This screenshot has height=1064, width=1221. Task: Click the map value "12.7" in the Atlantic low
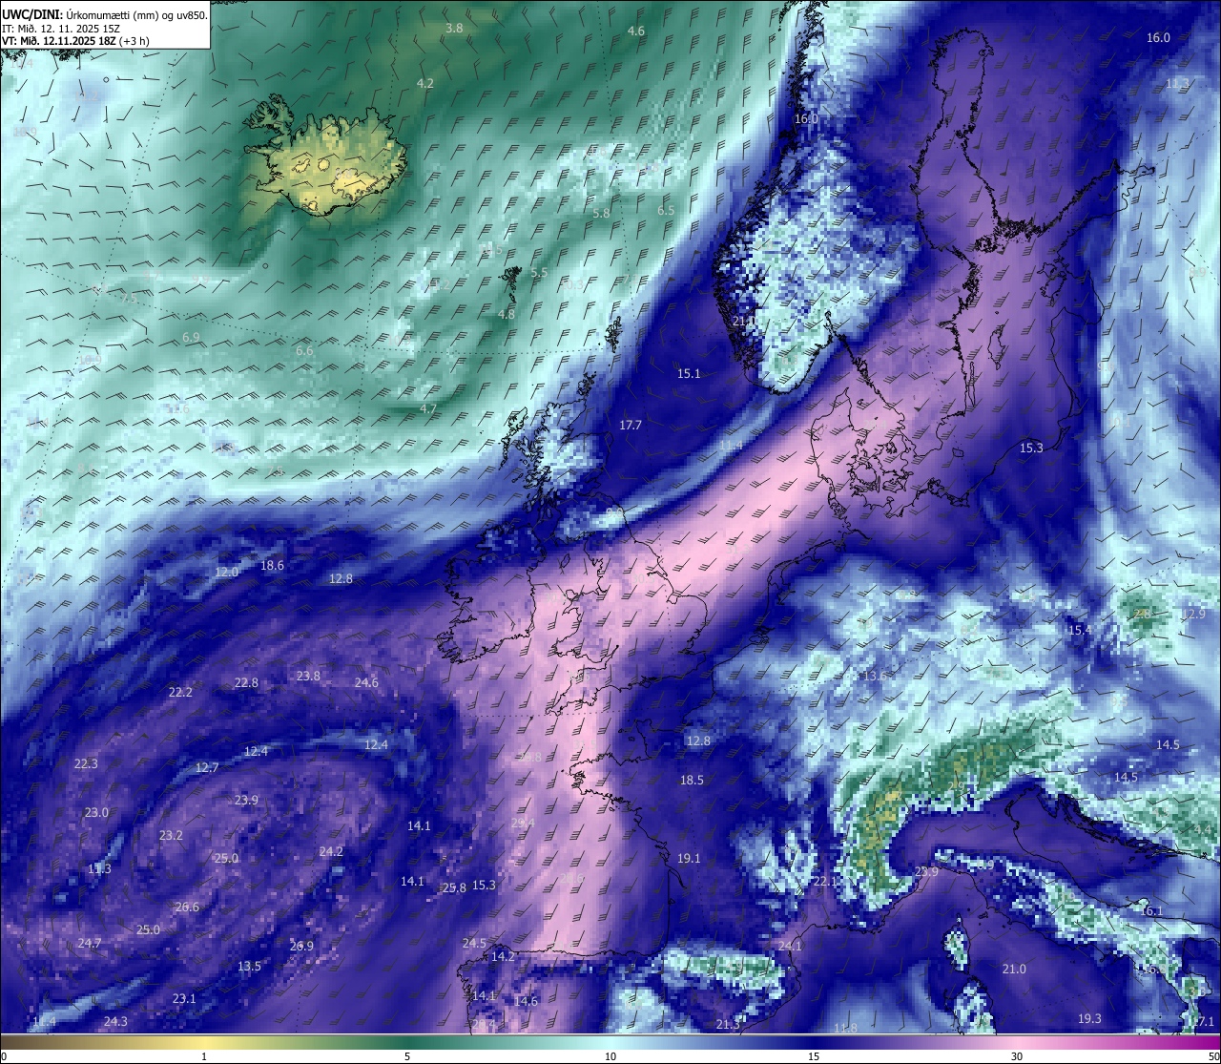pyautogui.click(x=207, y=768)
